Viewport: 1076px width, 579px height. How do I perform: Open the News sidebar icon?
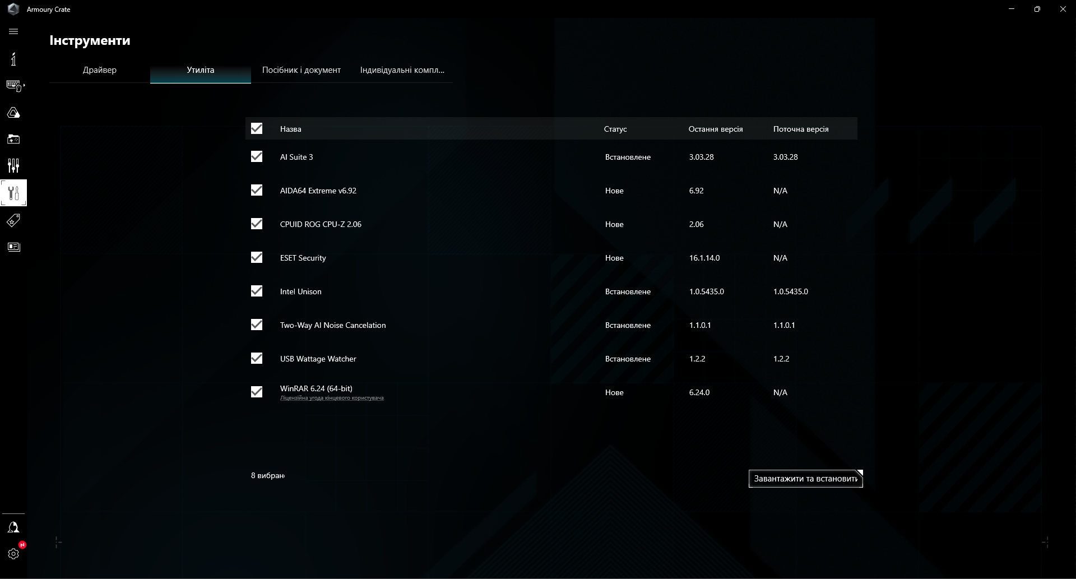tap(13, 247)
